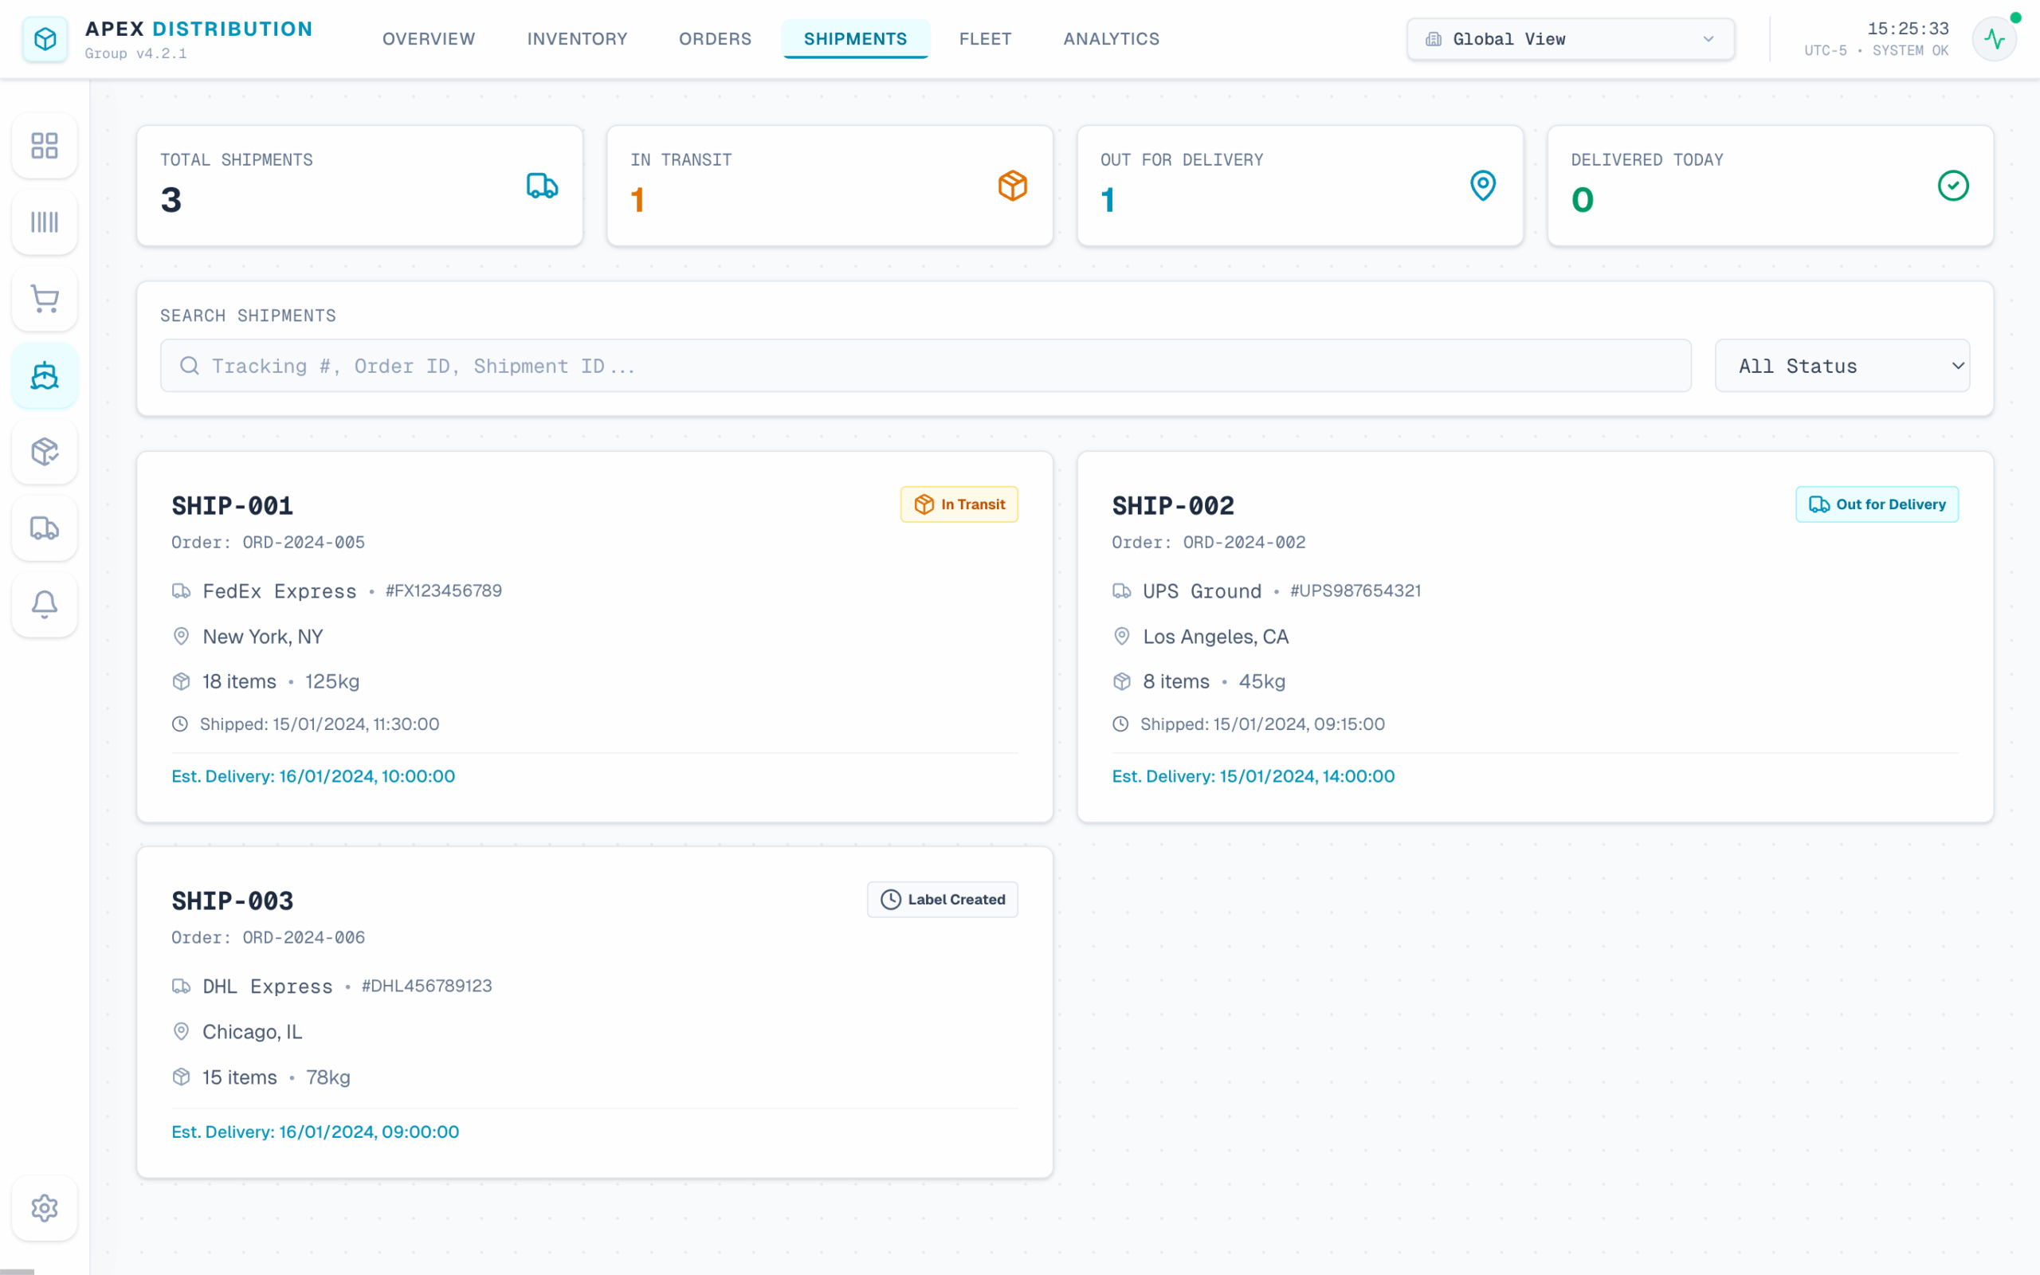Click the Out for Delivery badge
The height and width of the screenshot is (1275, 2040).
1876,504
